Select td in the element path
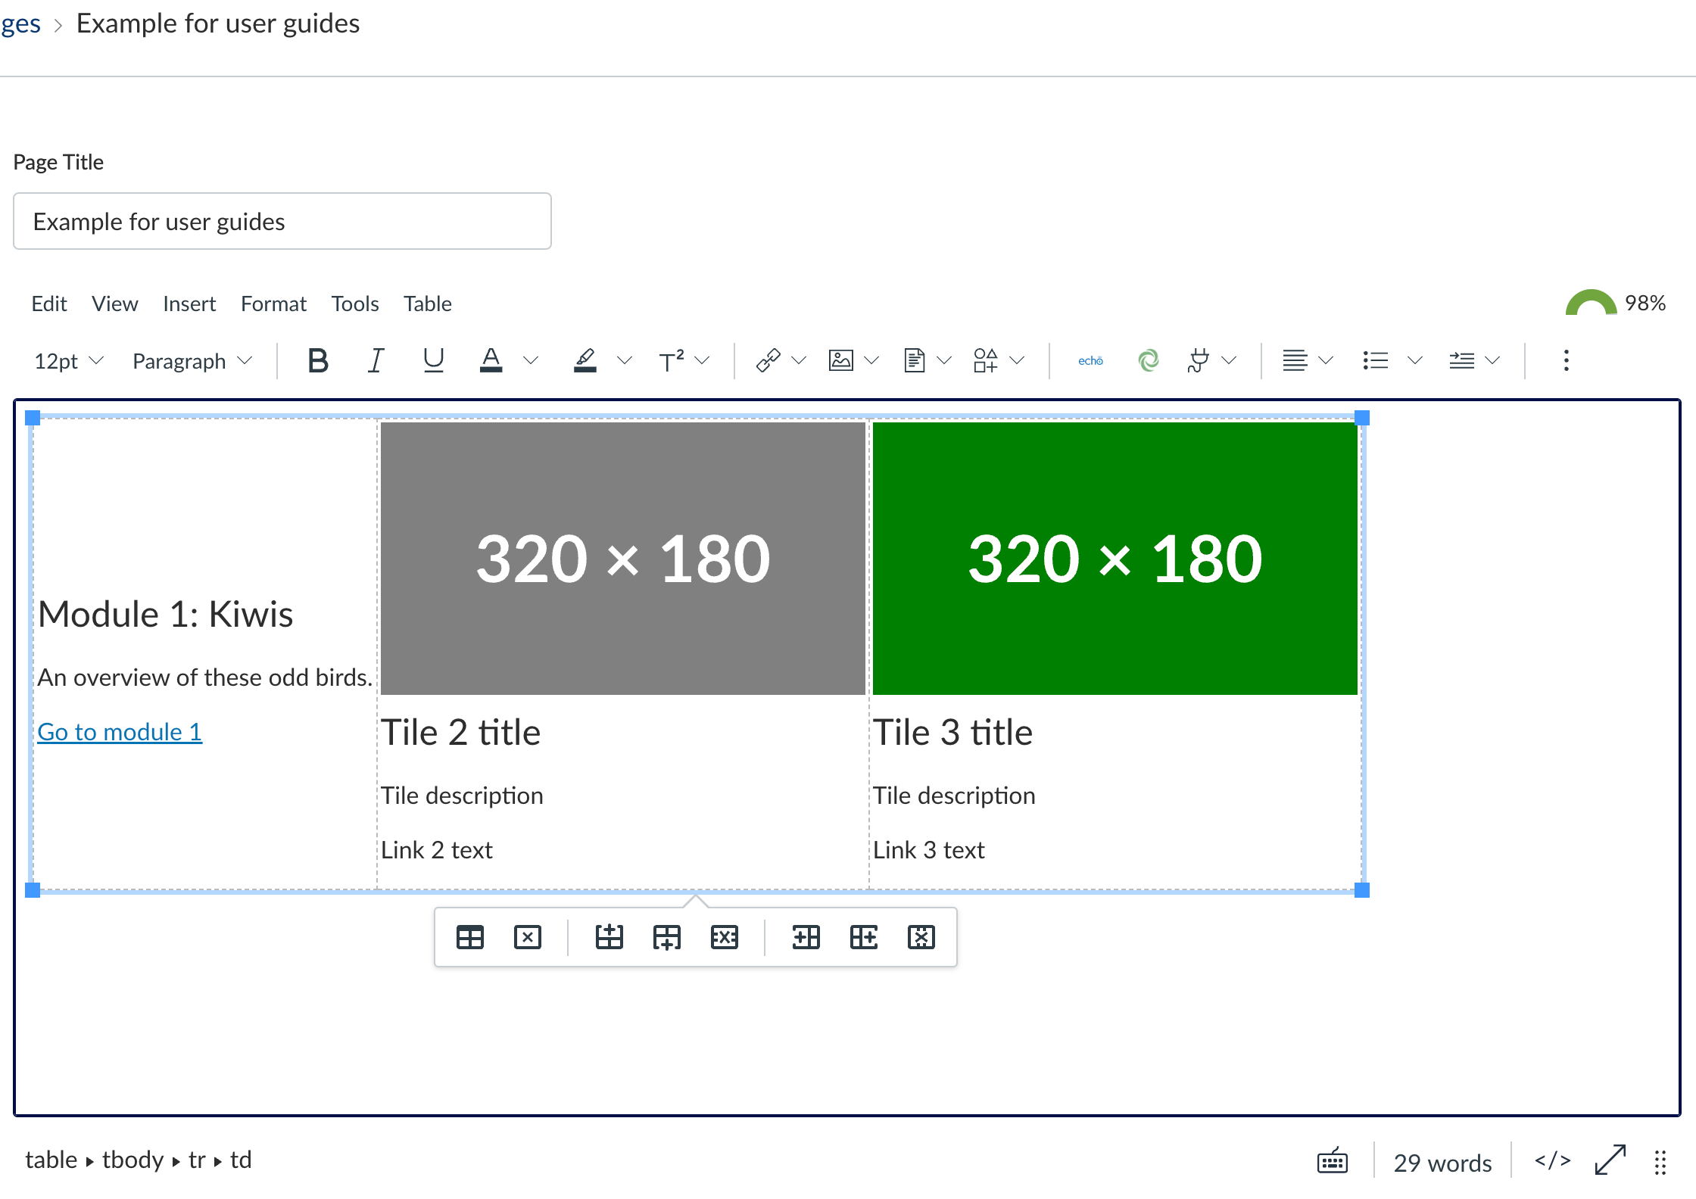Viewport: 1696px width, 1199px height. (241, 1160)
